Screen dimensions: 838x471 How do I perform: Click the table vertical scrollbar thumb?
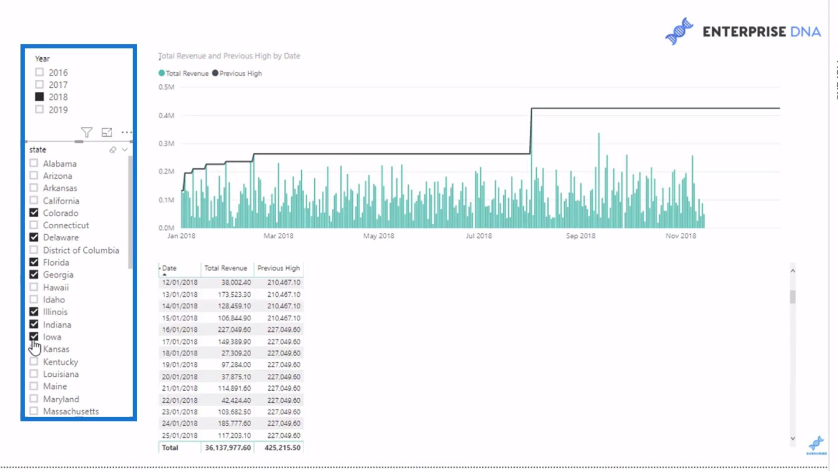[793, 297]
